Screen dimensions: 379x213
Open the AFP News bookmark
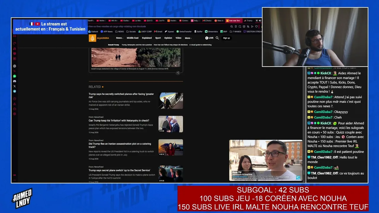tap(106, 32)
